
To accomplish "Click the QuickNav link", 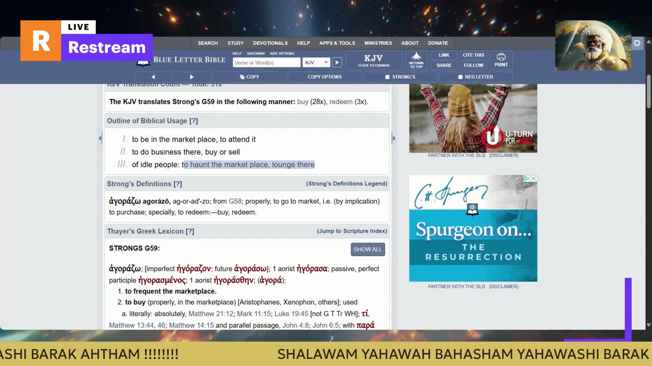I will pyautogui.click(x=256, y=53).
